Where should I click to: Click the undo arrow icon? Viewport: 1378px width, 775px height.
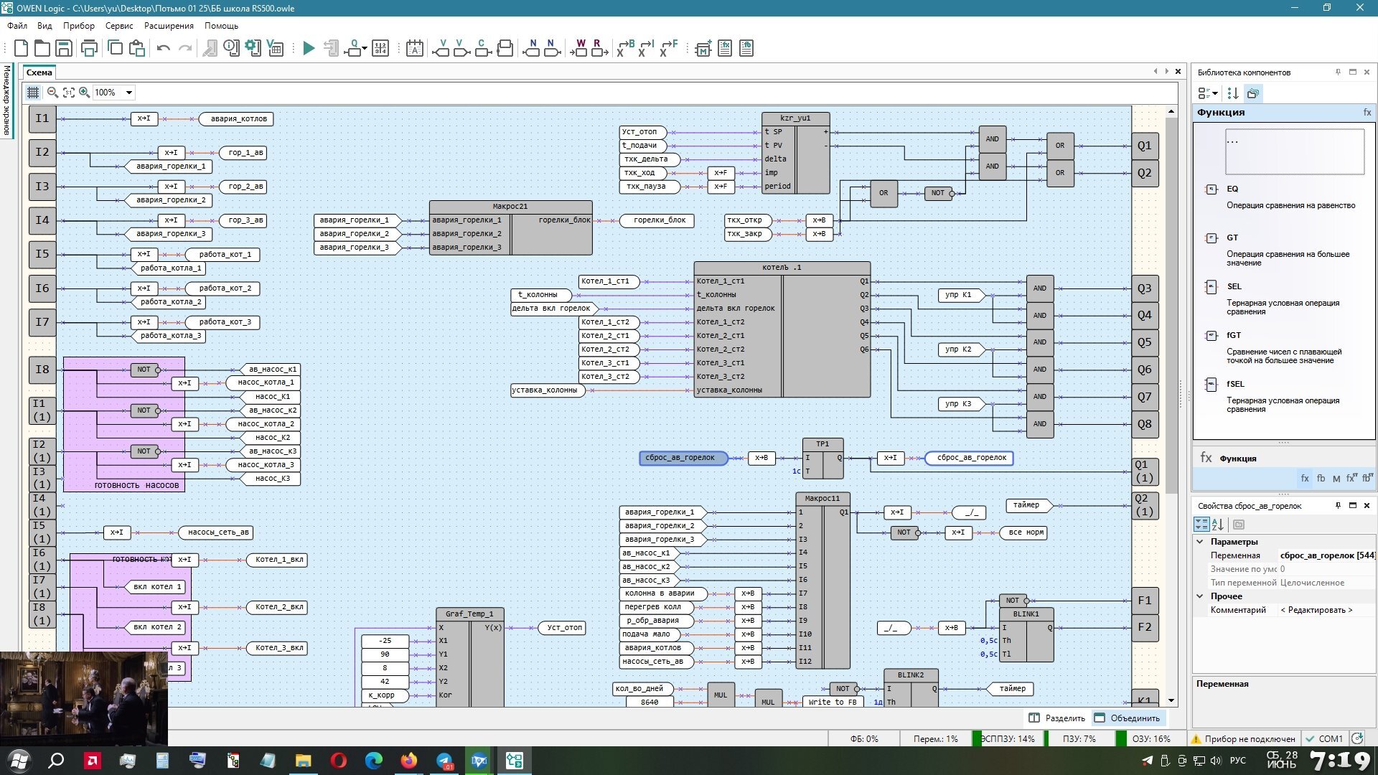coord(163,48)
